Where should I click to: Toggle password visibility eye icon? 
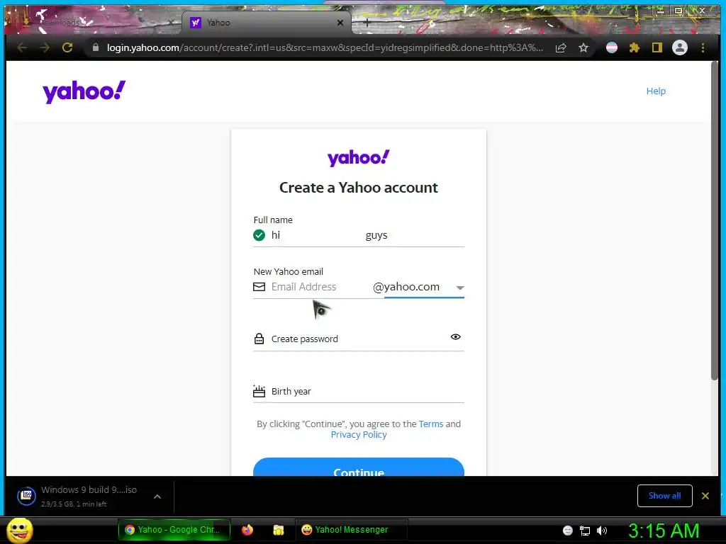pos(456,336)
